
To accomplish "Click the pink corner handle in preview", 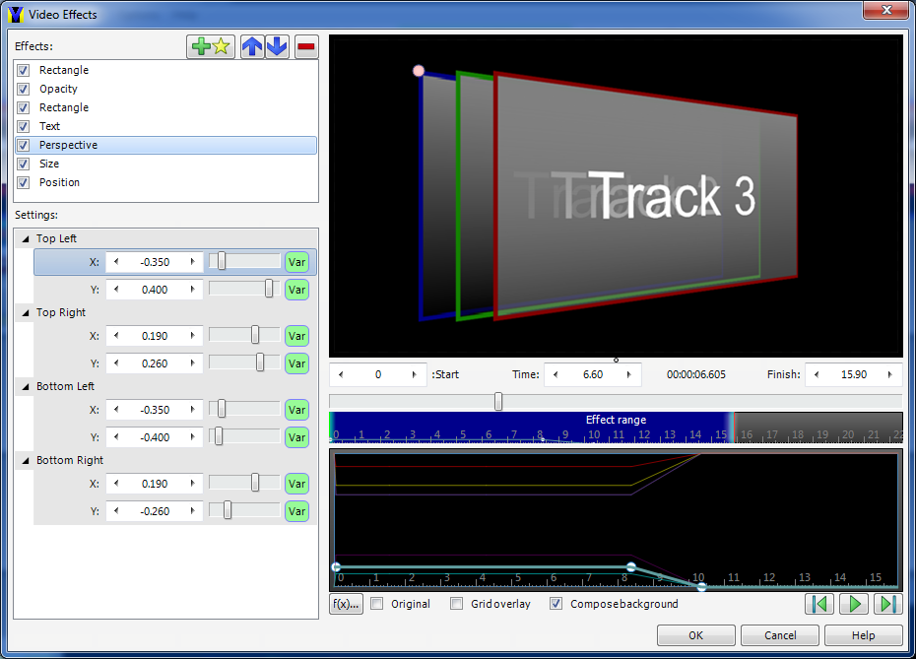I will click(x=419, y=71).
